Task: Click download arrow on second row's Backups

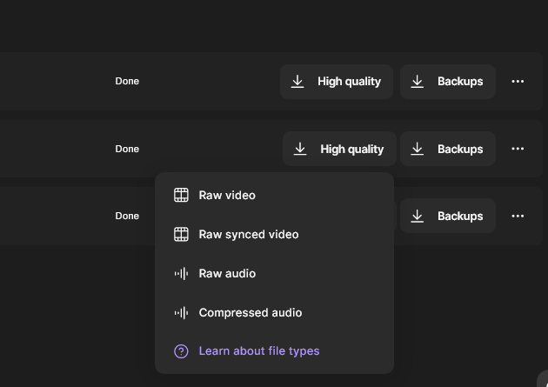Action: [x=418, y=149]
